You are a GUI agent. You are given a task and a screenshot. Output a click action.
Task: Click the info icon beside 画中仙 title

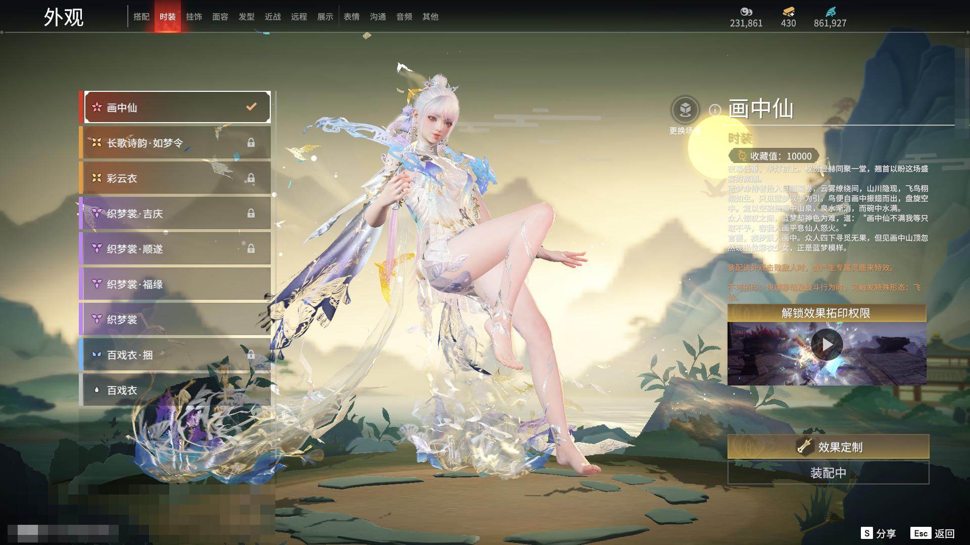pos(714,110)
